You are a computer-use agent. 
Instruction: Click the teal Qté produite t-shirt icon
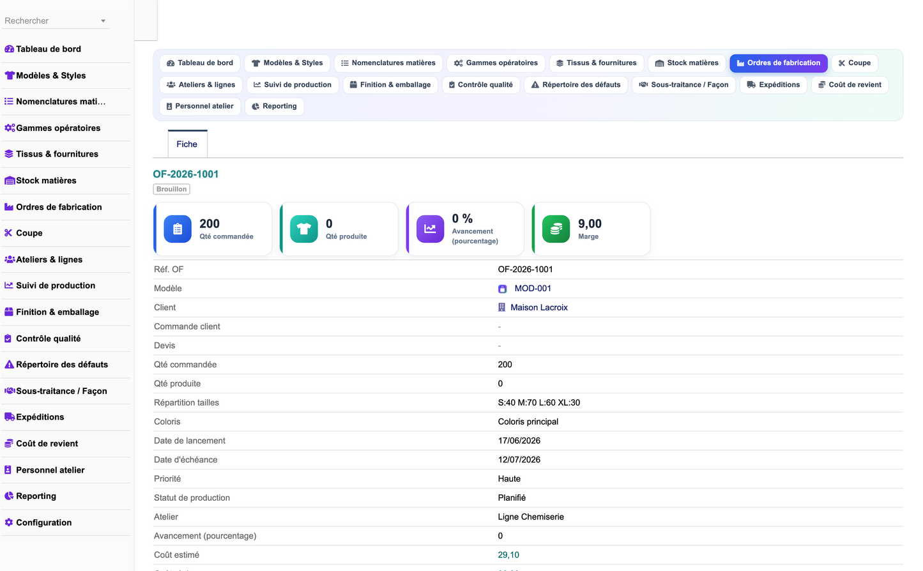pos(304,229)
